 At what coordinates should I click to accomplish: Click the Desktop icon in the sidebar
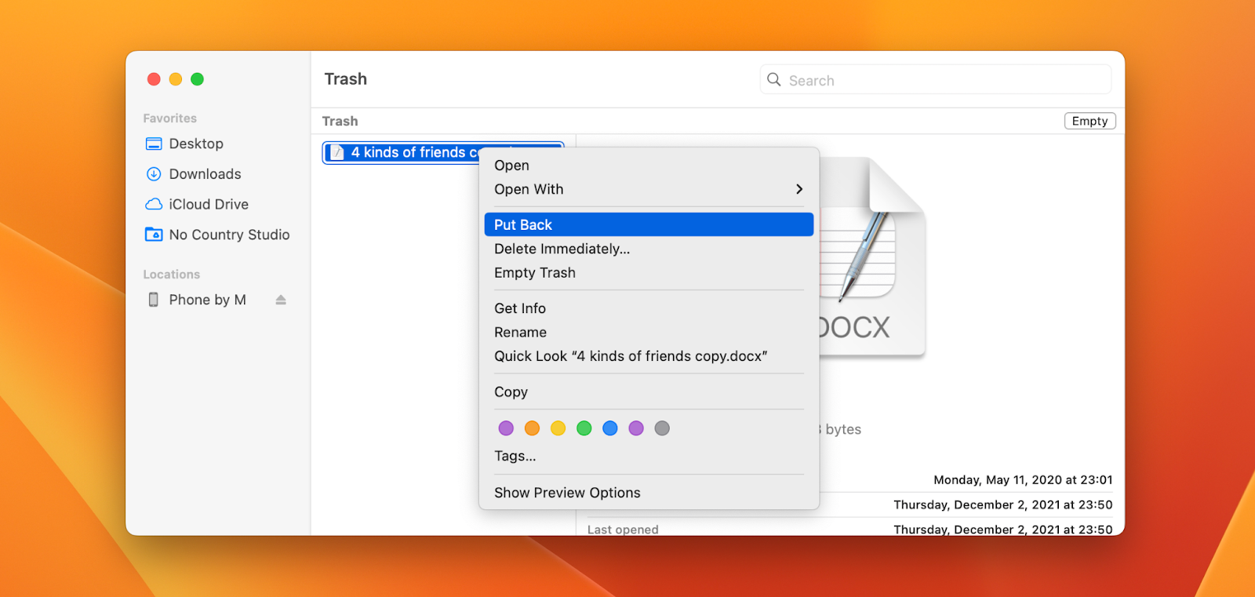click(x=154, y=144)
